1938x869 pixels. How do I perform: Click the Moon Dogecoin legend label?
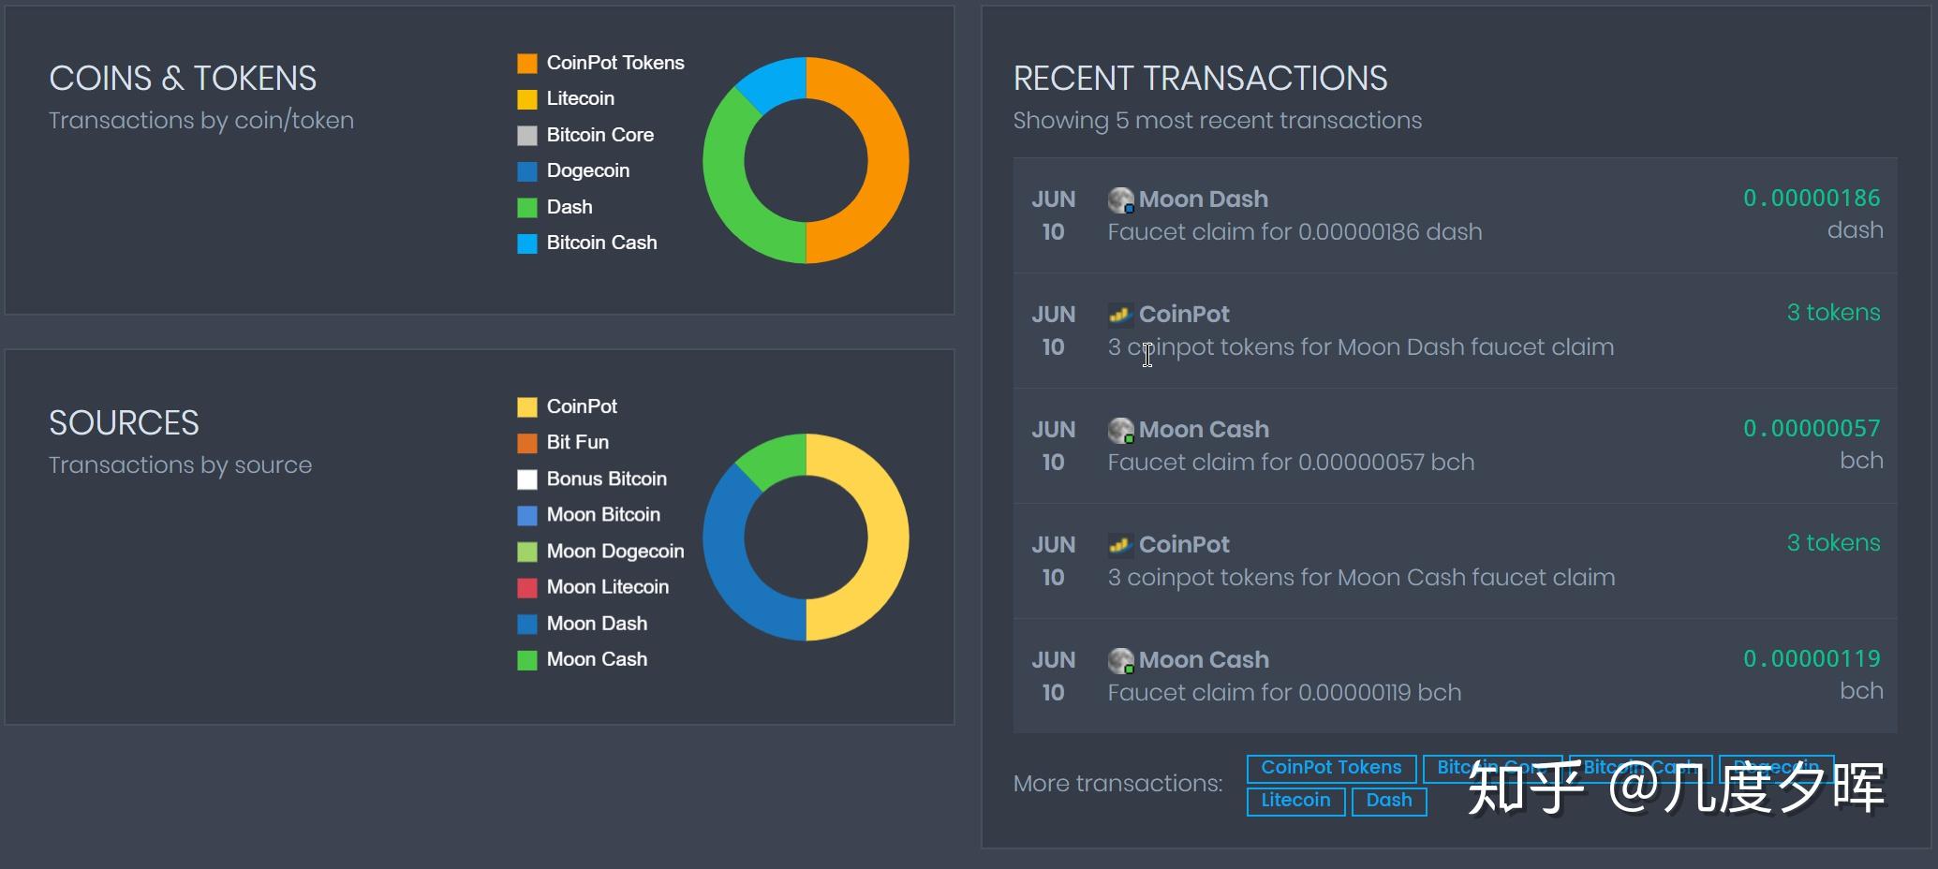pos(615,552)
